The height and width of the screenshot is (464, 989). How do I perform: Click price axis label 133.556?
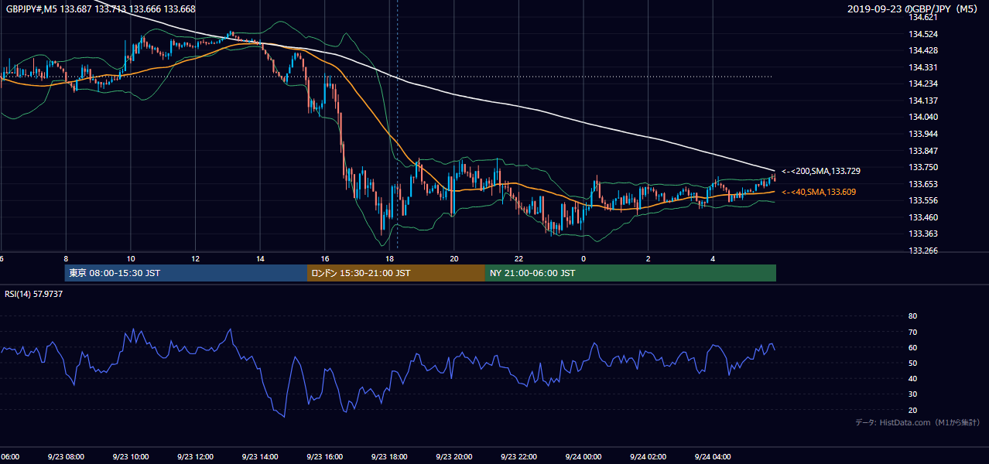point(922,200)
